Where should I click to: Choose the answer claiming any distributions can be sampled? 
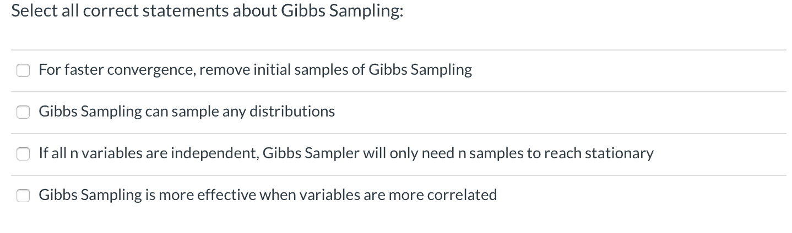point(187,112)
